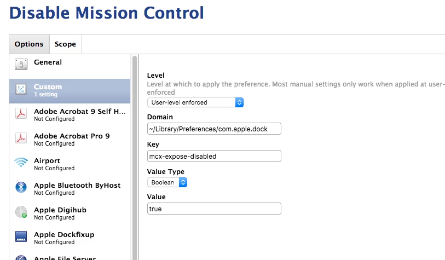Click the Key field mcx-expose-disabled
This screenshot has height=260, width=445.
[x=214, y=156]
